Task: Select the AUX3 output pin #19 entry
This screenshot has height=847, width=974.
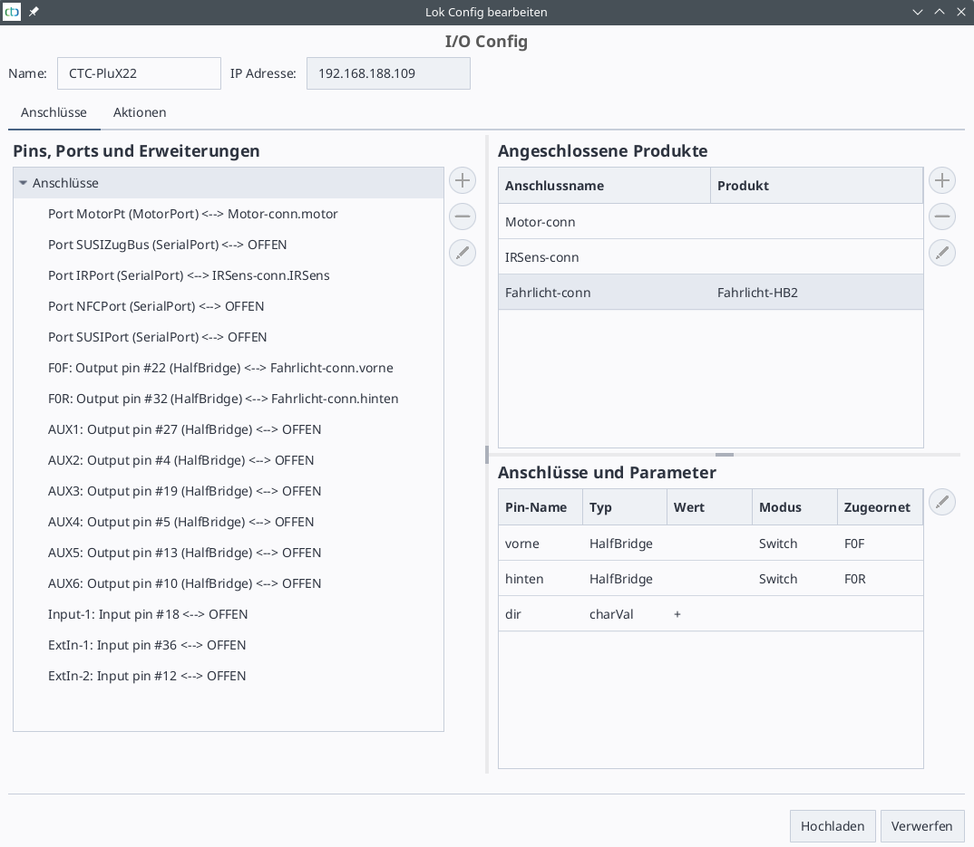Action: click(x=184, y=491)
